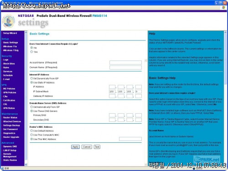
Task: Click the Domain Name field
Action: [x=125, y=67]
